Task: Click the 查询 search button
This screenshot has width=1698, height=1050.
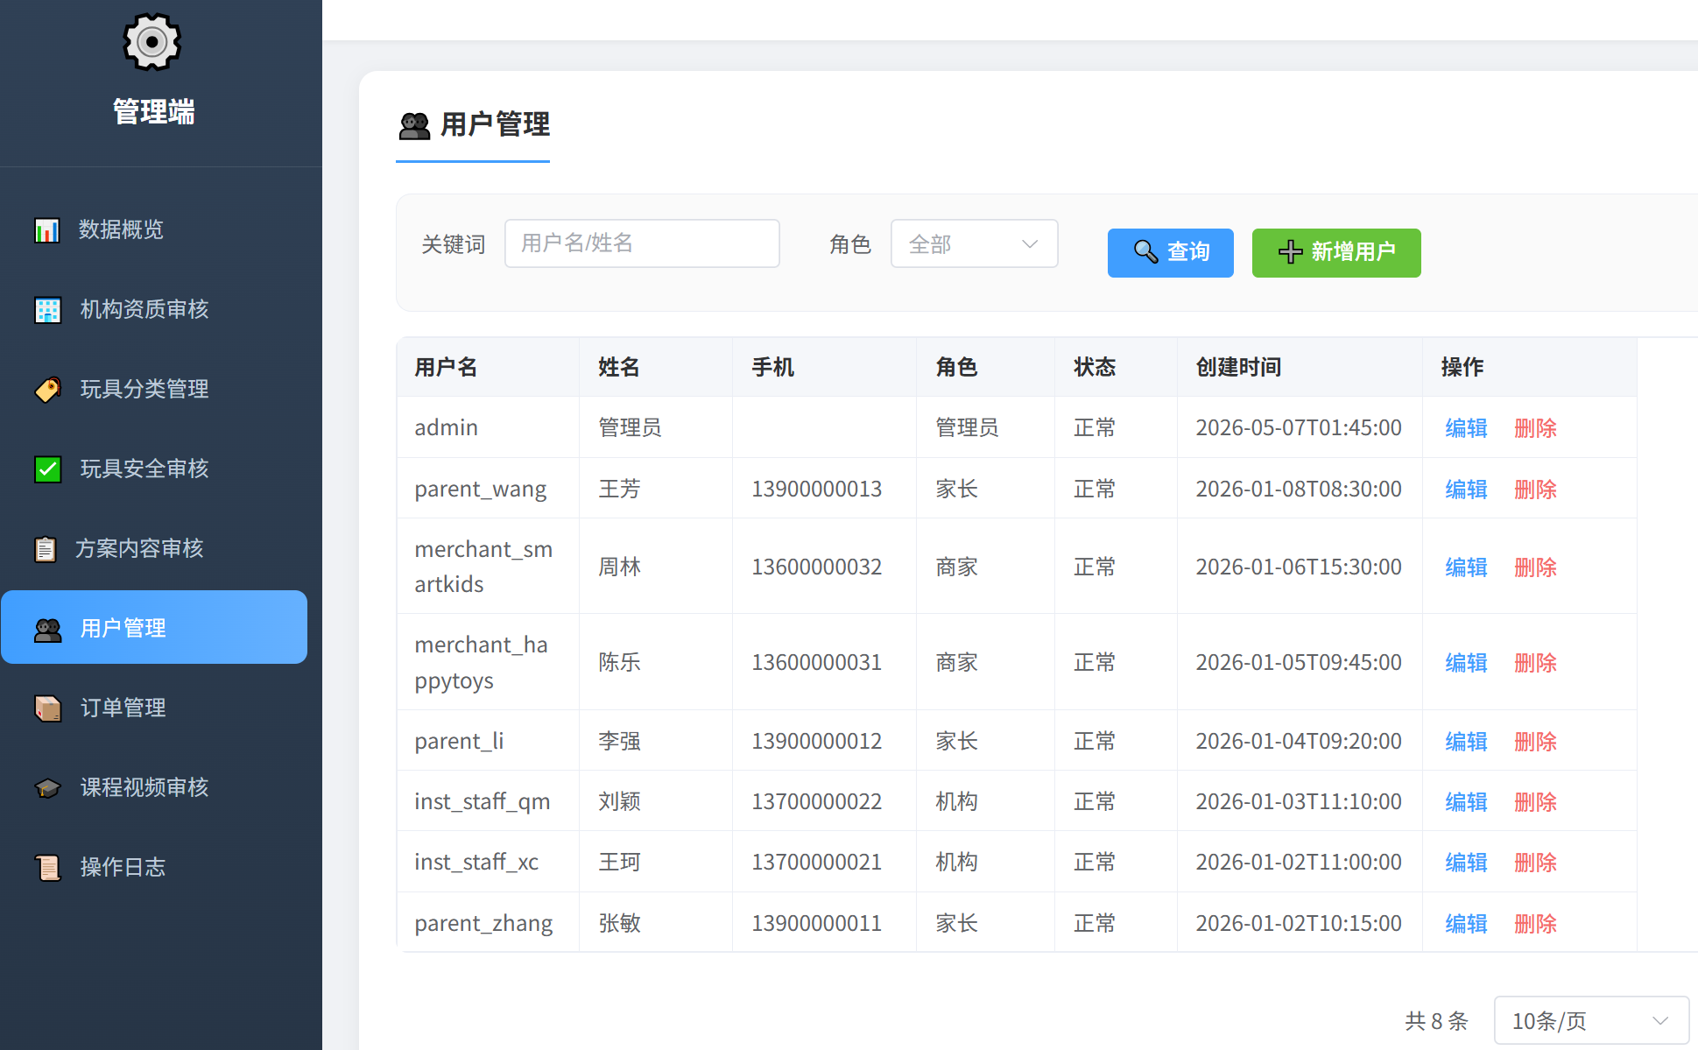Action: tap(1170, 252)
